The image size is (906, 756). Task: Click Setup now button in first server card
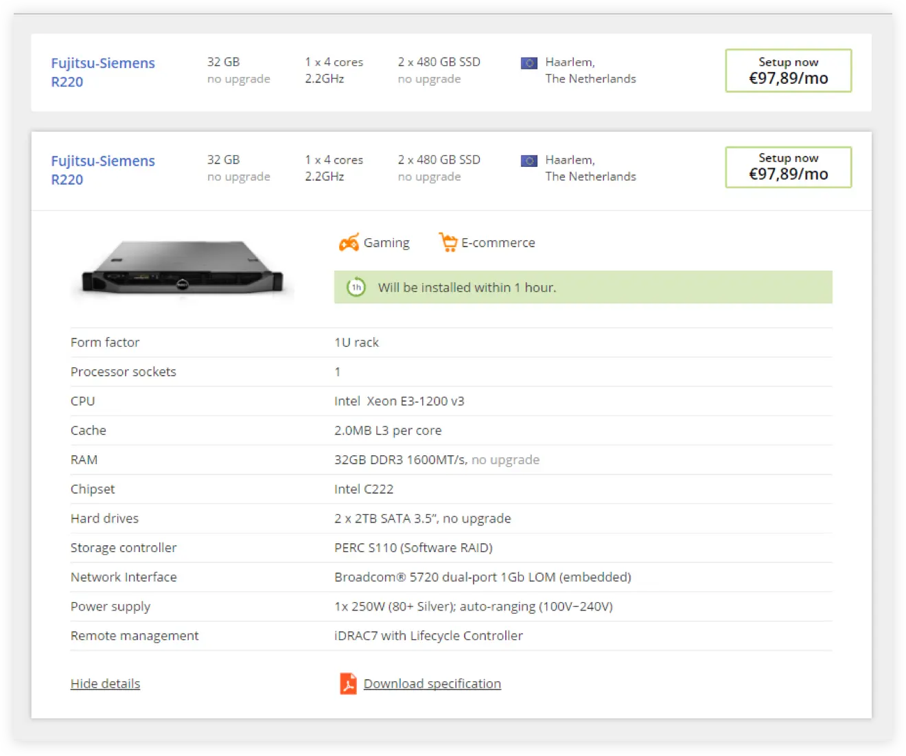click(789, 70)
